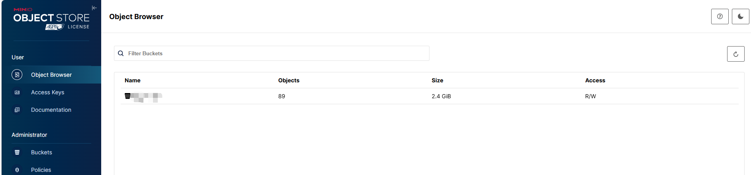Toggle dark mode with moon icon

click(740, 17)
